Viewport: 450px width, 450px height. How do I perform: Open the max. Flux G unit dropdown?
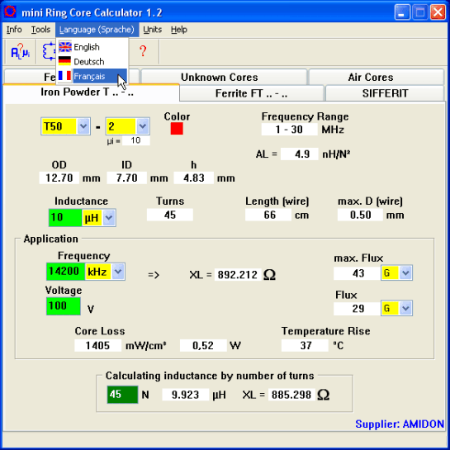click(405, 272)
